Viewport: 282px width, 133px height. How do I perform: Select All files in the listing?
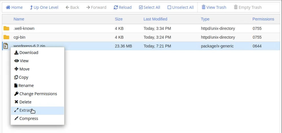coord(150,7)
